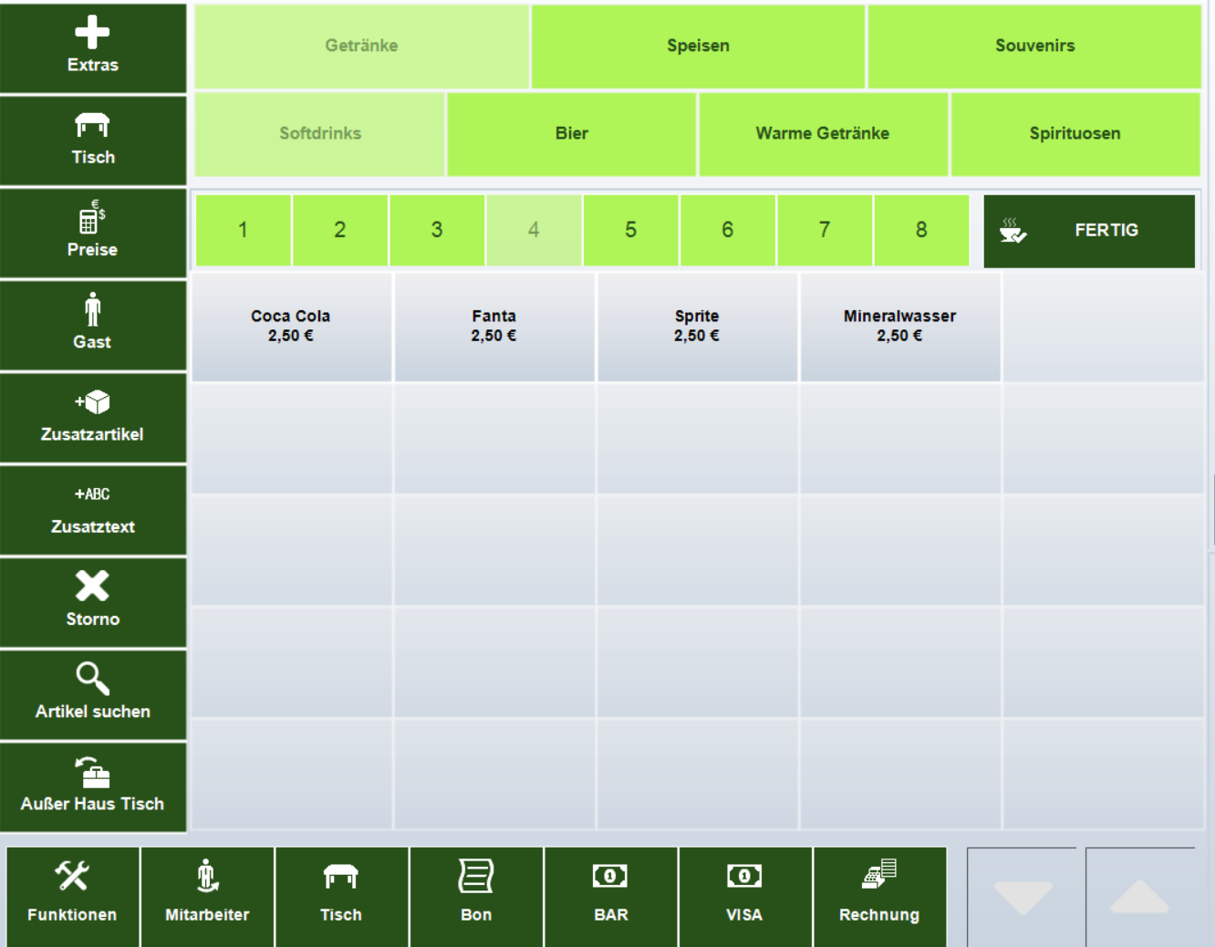1215x947 pixels.
Task: Open Funktionen tools in the bottom bar
Action: [x=73, y=897]
